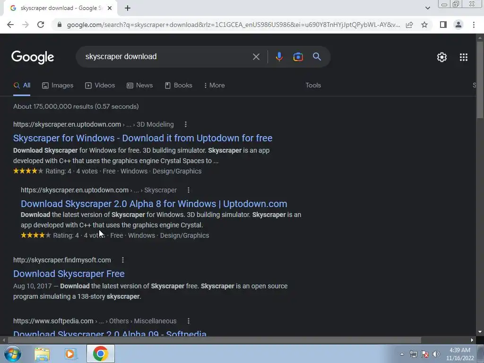The width and height of the screenshot is (484, 363).
Task: Expand the tab search chevron
Action: (427, 8)
